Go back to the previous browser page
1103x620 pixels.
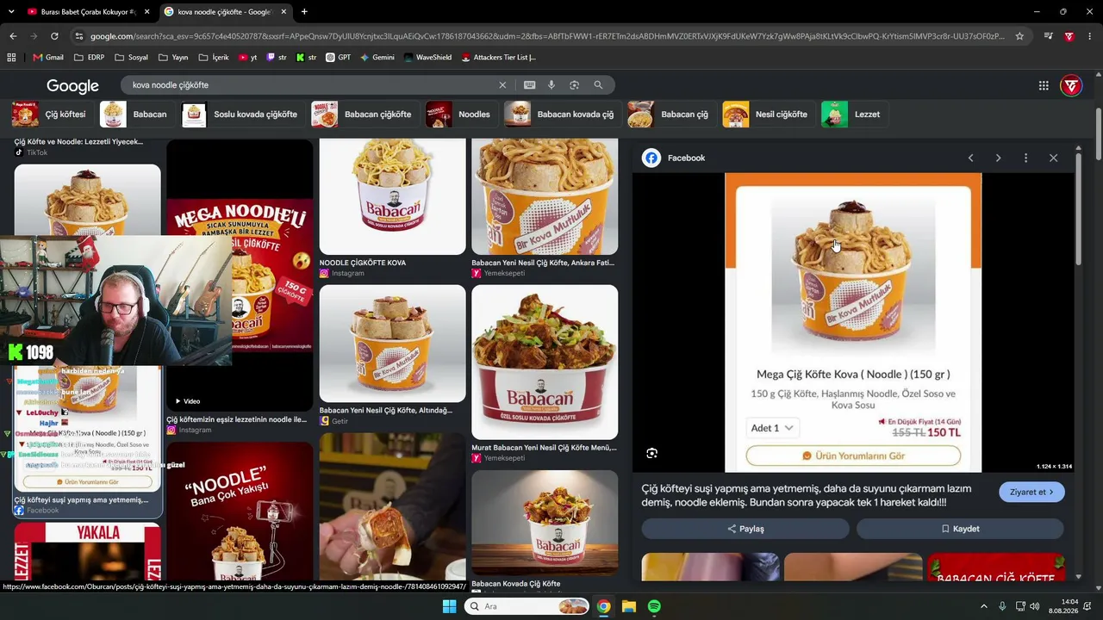[13, 36]
